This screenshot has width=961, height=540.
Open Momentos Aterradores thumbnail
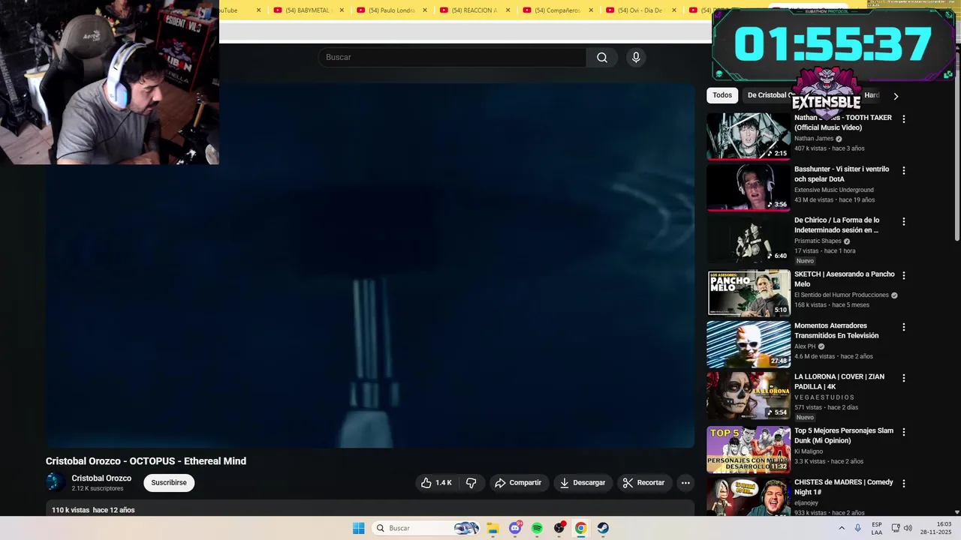[x=749, y=345]
